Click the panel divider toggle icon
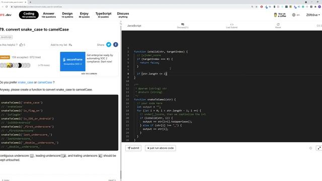Image resolution: width=322 pixels, height=181 pixels. pos(121,24)
